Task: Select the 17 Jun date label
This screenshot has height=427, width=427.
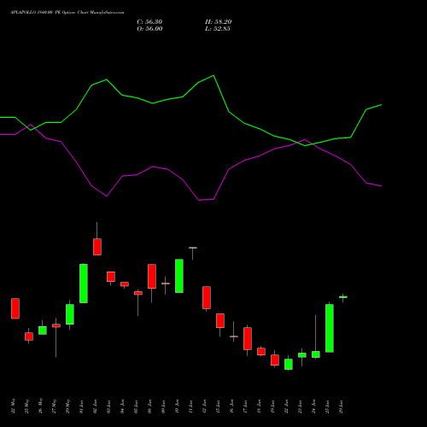Action: [x=245, y=407]
